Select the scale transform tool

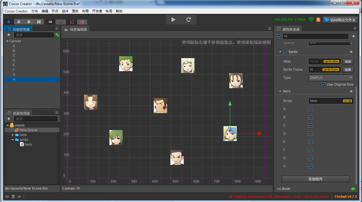29,22
